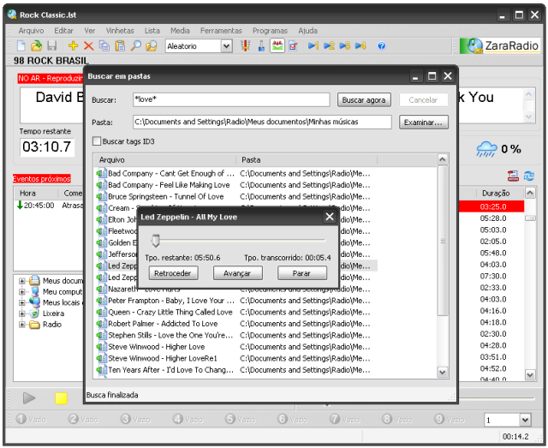Open the Lista menu

click(x=152, y=31)
